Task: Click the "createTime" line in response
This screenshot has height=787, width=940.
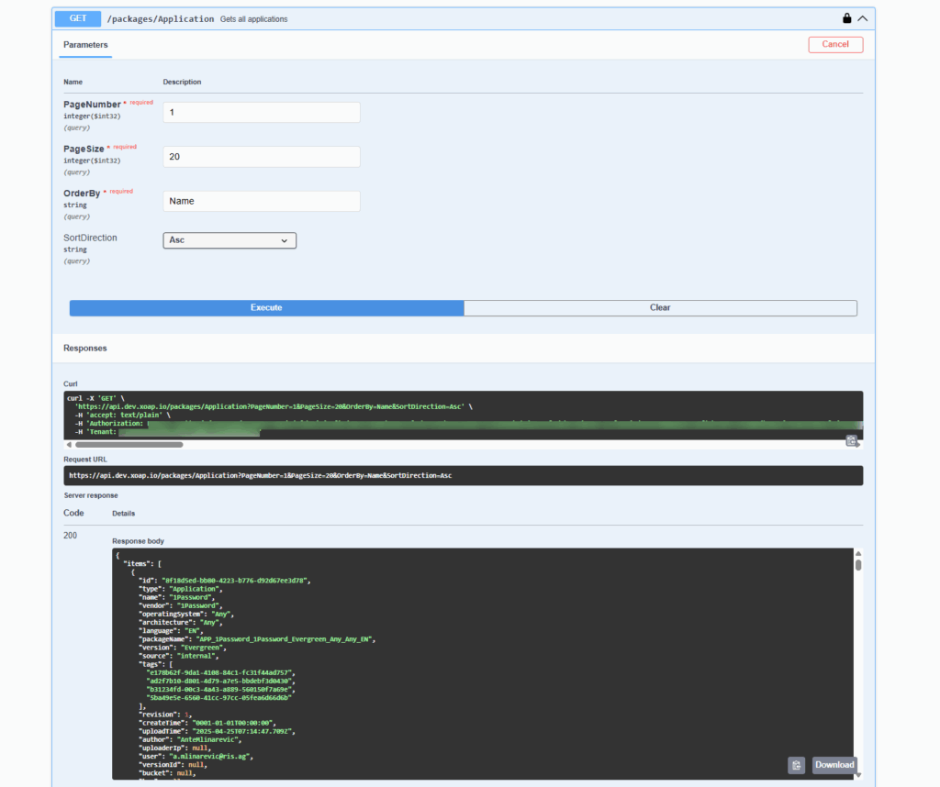Action: point(207,723)
